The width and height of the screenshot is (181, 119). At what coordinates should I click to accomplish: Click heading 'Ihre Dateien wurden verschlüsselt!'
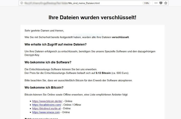point(92,17)
